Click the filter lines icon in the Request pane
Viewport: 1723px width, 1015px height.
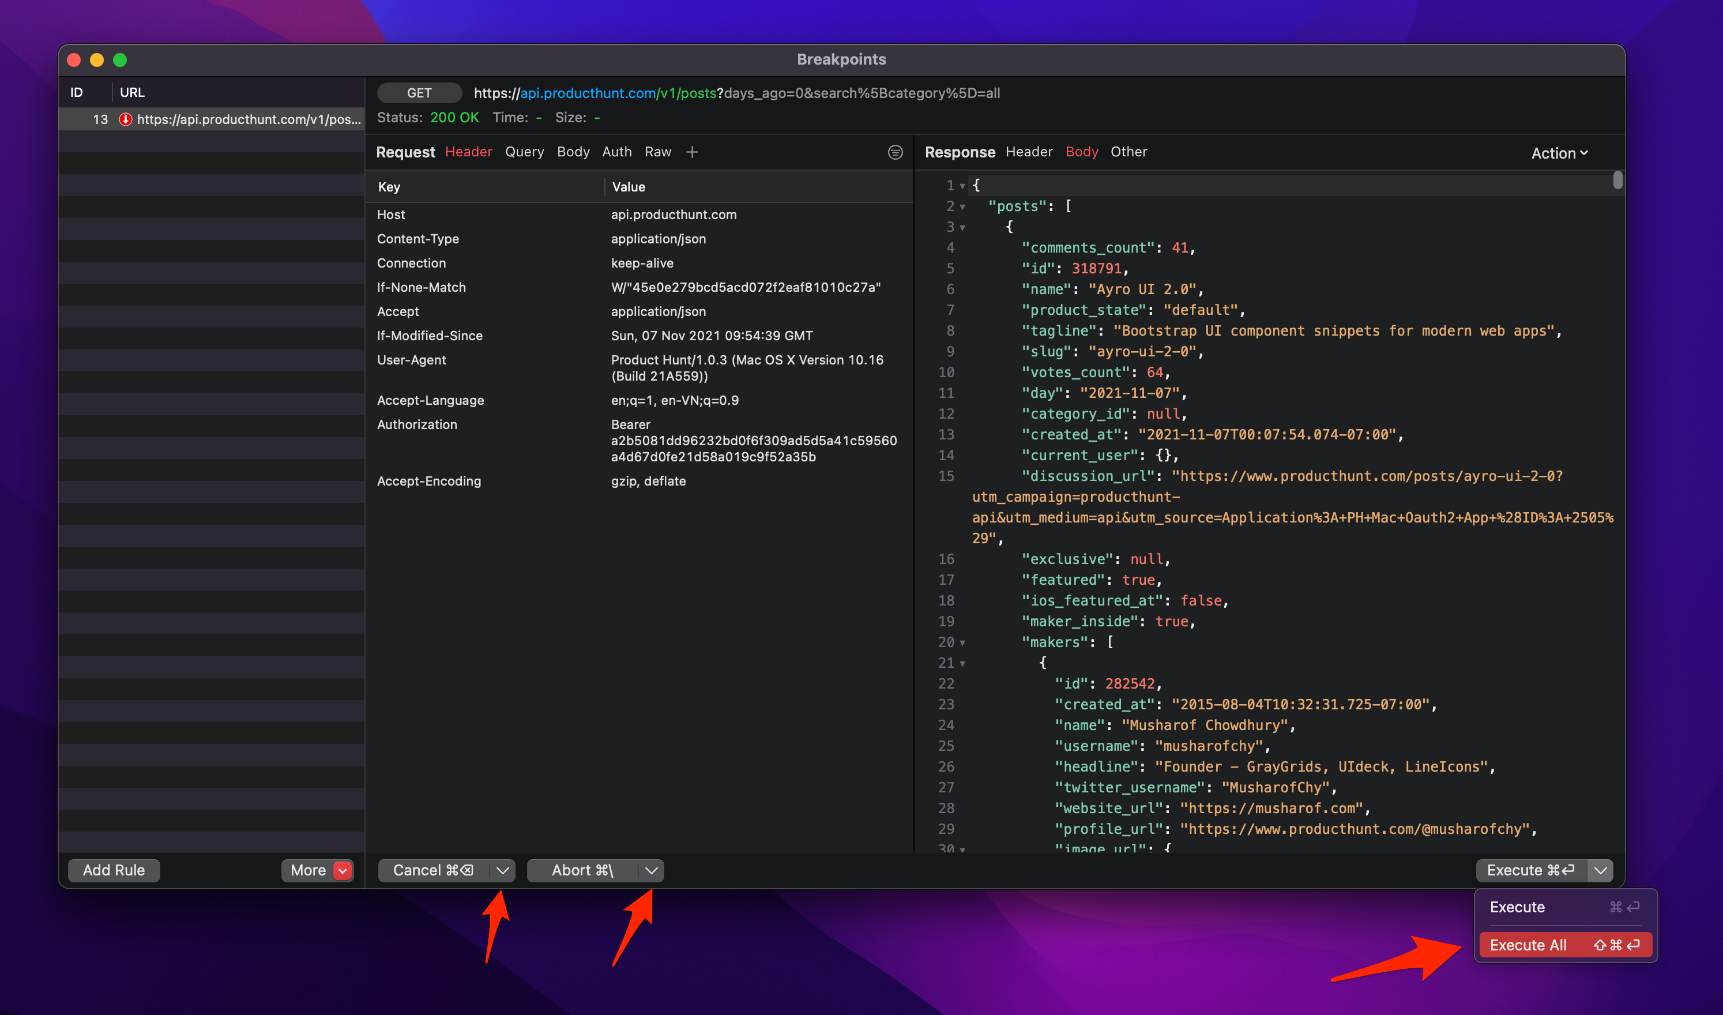[x=894, y=152]
